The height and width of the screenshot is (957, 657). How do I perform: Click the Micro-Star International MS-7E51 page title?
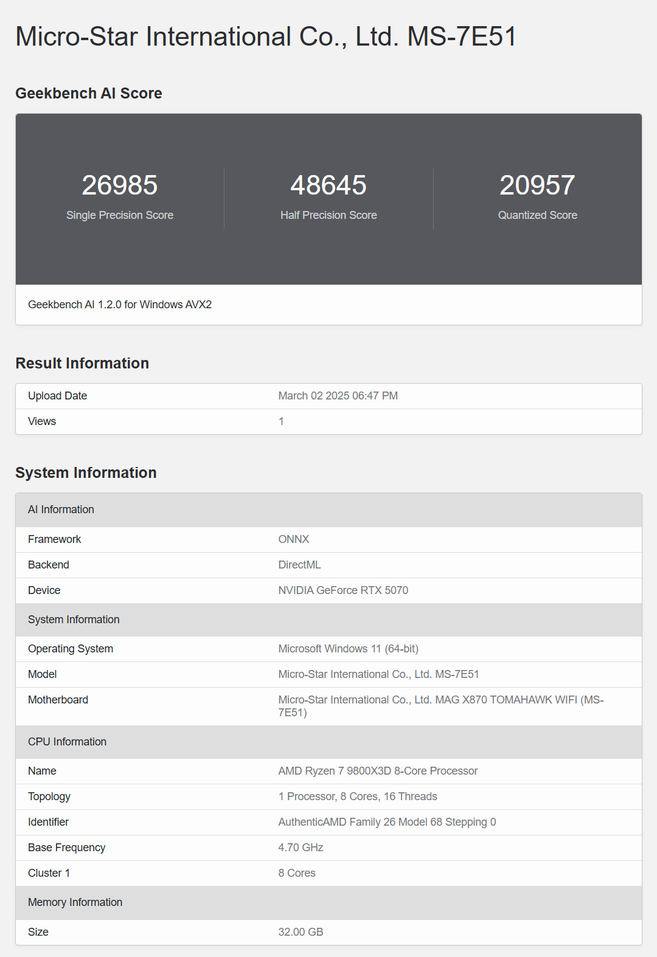(266, 36)
